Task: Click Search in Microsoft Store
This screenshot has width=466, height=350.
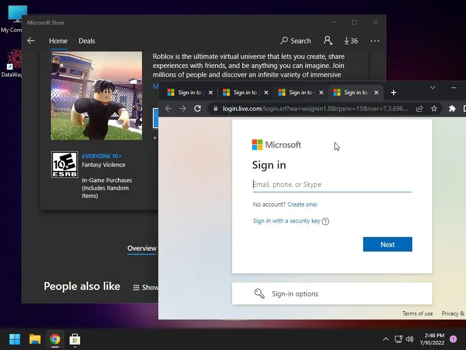Action: pos(295,41)
